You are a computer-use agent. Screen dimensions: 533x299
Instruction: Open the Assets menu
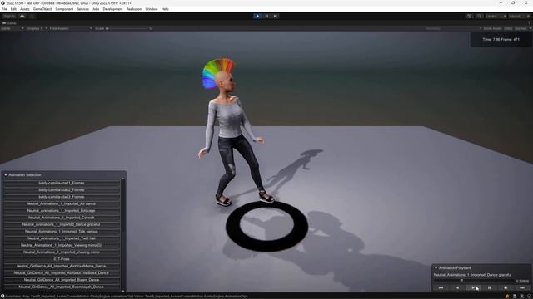point(25,9)
